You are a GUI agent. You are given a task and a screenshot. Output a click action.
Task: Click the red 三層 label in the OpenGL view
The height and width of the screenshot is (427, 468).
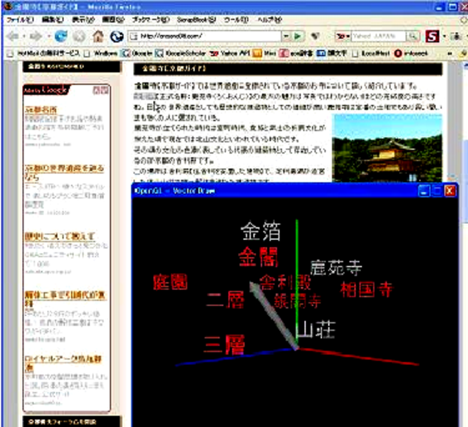(x=225, y=344)
